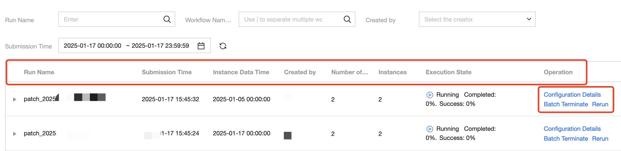
Task: Click the Run Name search magnifier icon
Action: coord(167,19)
